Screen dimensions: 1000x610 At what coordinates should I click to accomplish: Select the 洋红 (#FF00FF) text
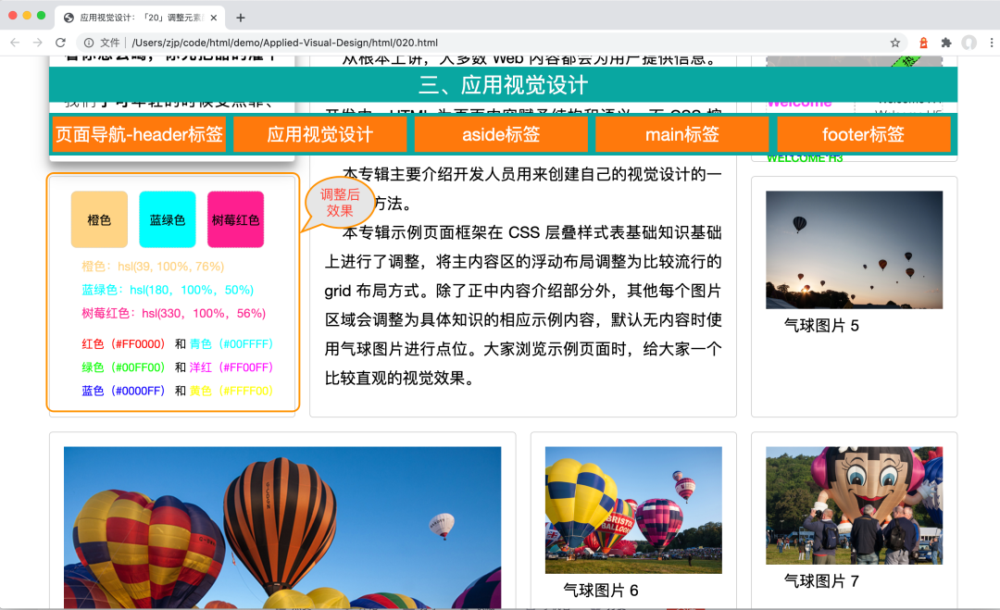point(231,367)
